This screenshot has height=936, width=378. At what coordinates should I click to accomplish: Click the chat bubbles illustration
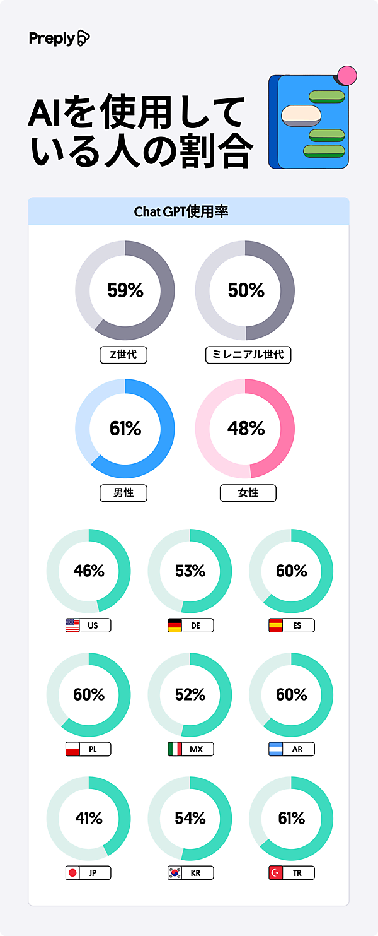pyautogui.click(x=312, y=120)
